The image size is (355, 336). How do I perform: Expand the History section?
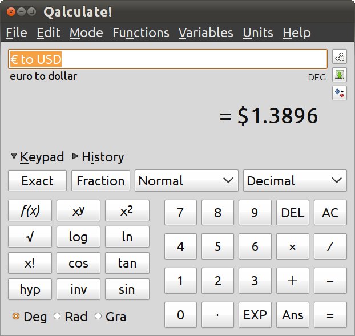click(98, 157)
